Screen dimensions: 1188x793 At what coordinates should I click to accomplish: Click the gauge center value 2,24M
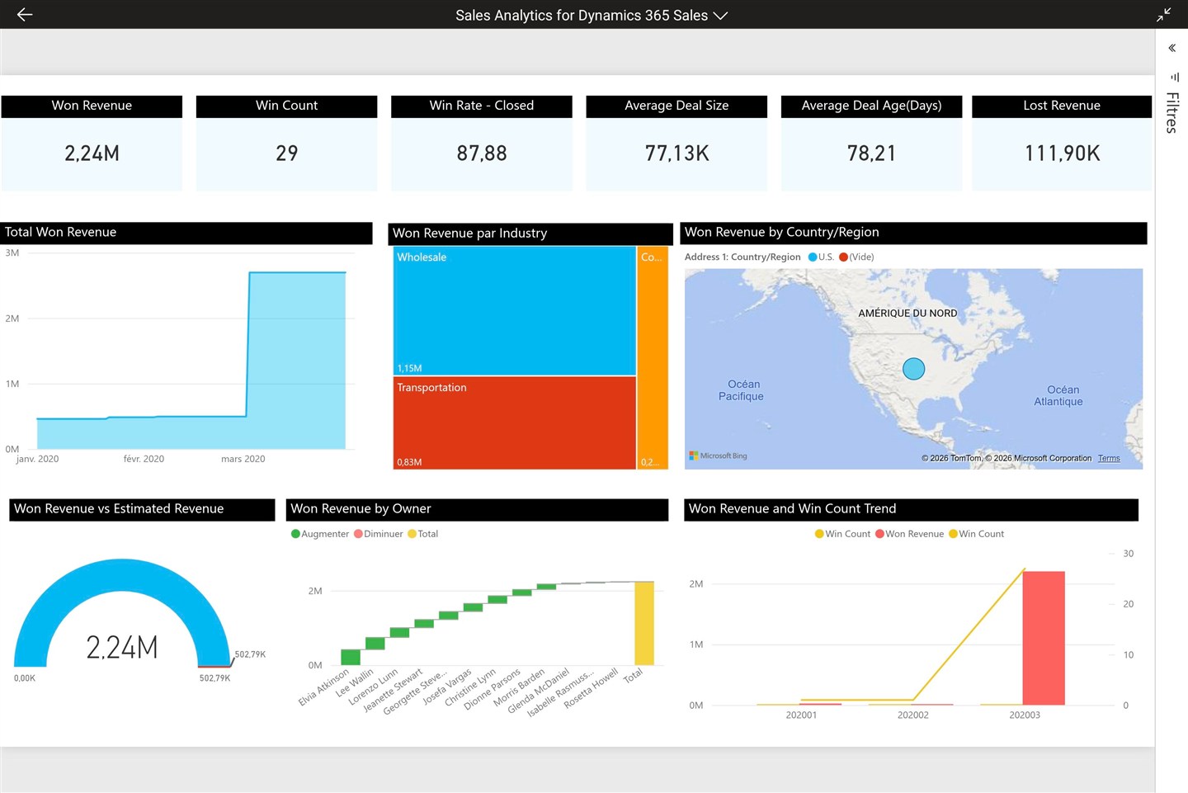pos(122,648)
